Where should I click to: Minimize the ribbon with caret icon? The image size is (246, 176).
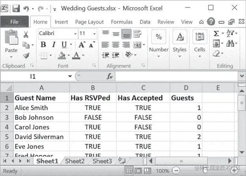click(x=201, y=22)
